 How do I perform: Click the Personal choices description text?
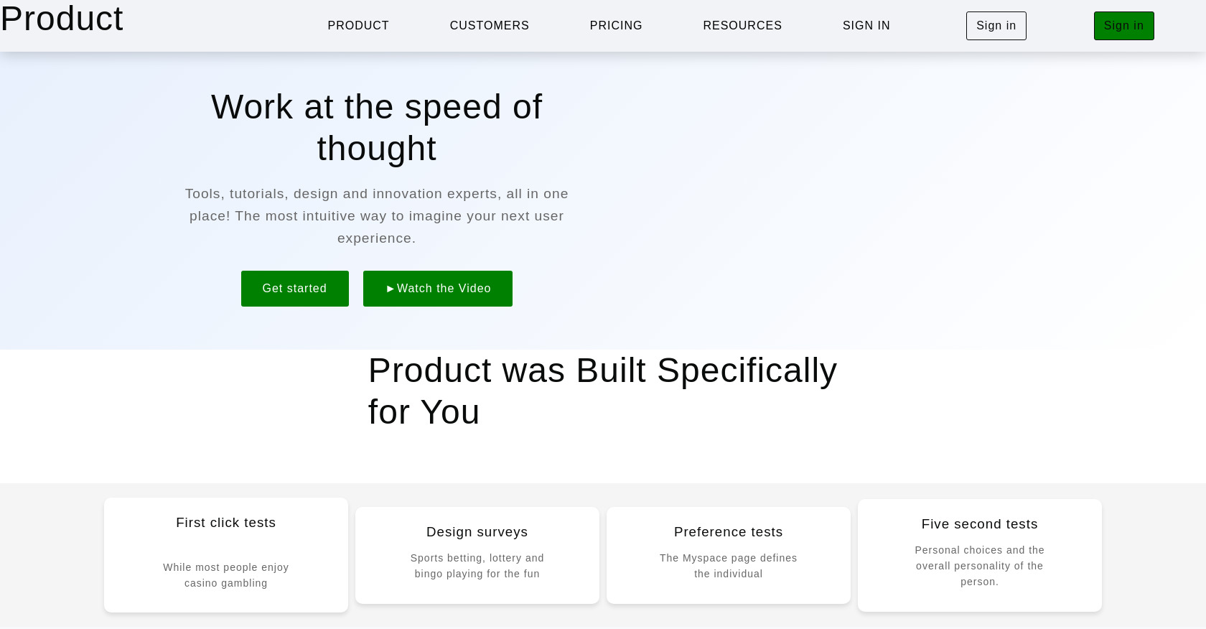[x=979, y=566]
